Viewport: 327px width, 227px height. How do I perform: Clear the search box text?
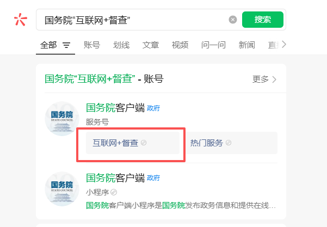click(233, 20)
